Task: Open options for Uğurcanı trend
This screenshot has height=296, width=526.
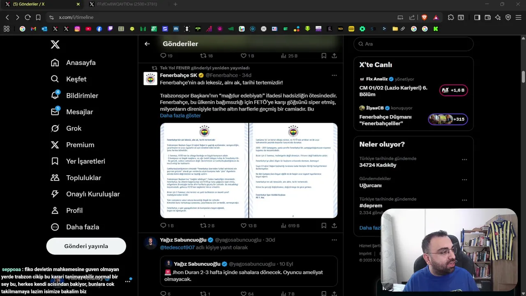Action: [x=464, y=180]
